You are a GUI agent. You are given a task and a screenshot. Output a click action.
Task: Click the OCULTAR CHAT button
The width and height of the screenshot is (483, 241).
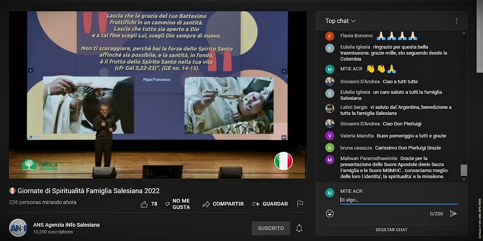(392, 230)
